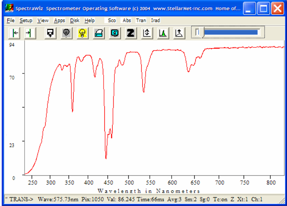This screenshot has width=287, height=206.
Task: Open the View menu
Action: pos(43,21)
